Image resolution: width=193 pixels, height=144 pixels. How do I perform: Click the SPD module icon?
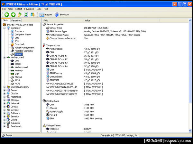click(12, 74)
